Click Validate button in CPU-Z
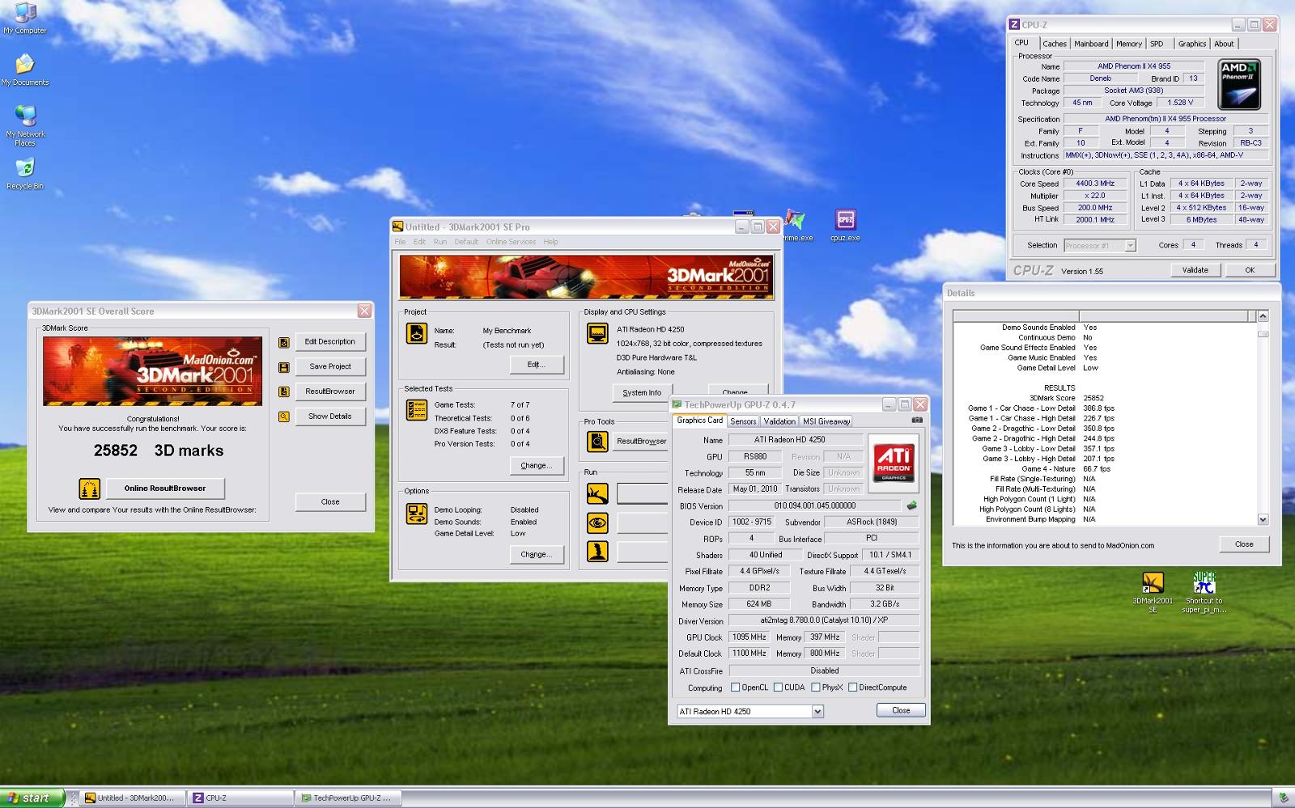 (1195, 270)
